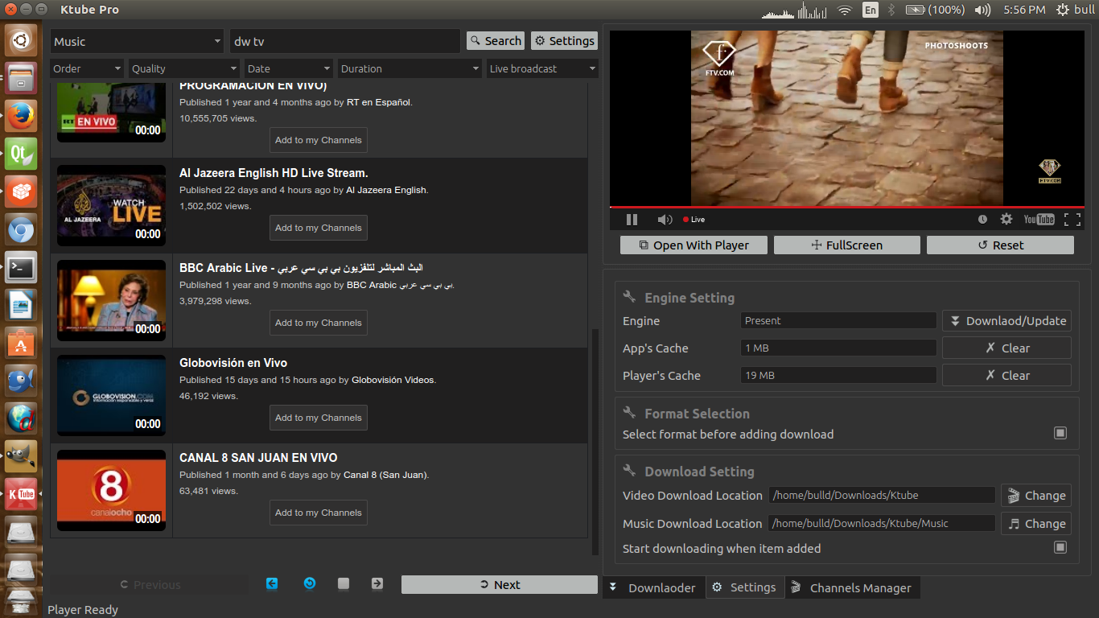Expand the Order filter dropdown
Image resolution: width=1099 pixels, height=618 pixels.
tap(87, 68)
